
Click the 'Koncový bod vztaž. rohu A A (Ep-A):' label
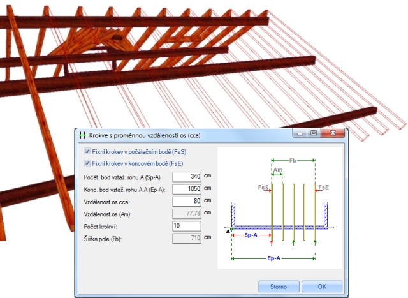[124, 190]
